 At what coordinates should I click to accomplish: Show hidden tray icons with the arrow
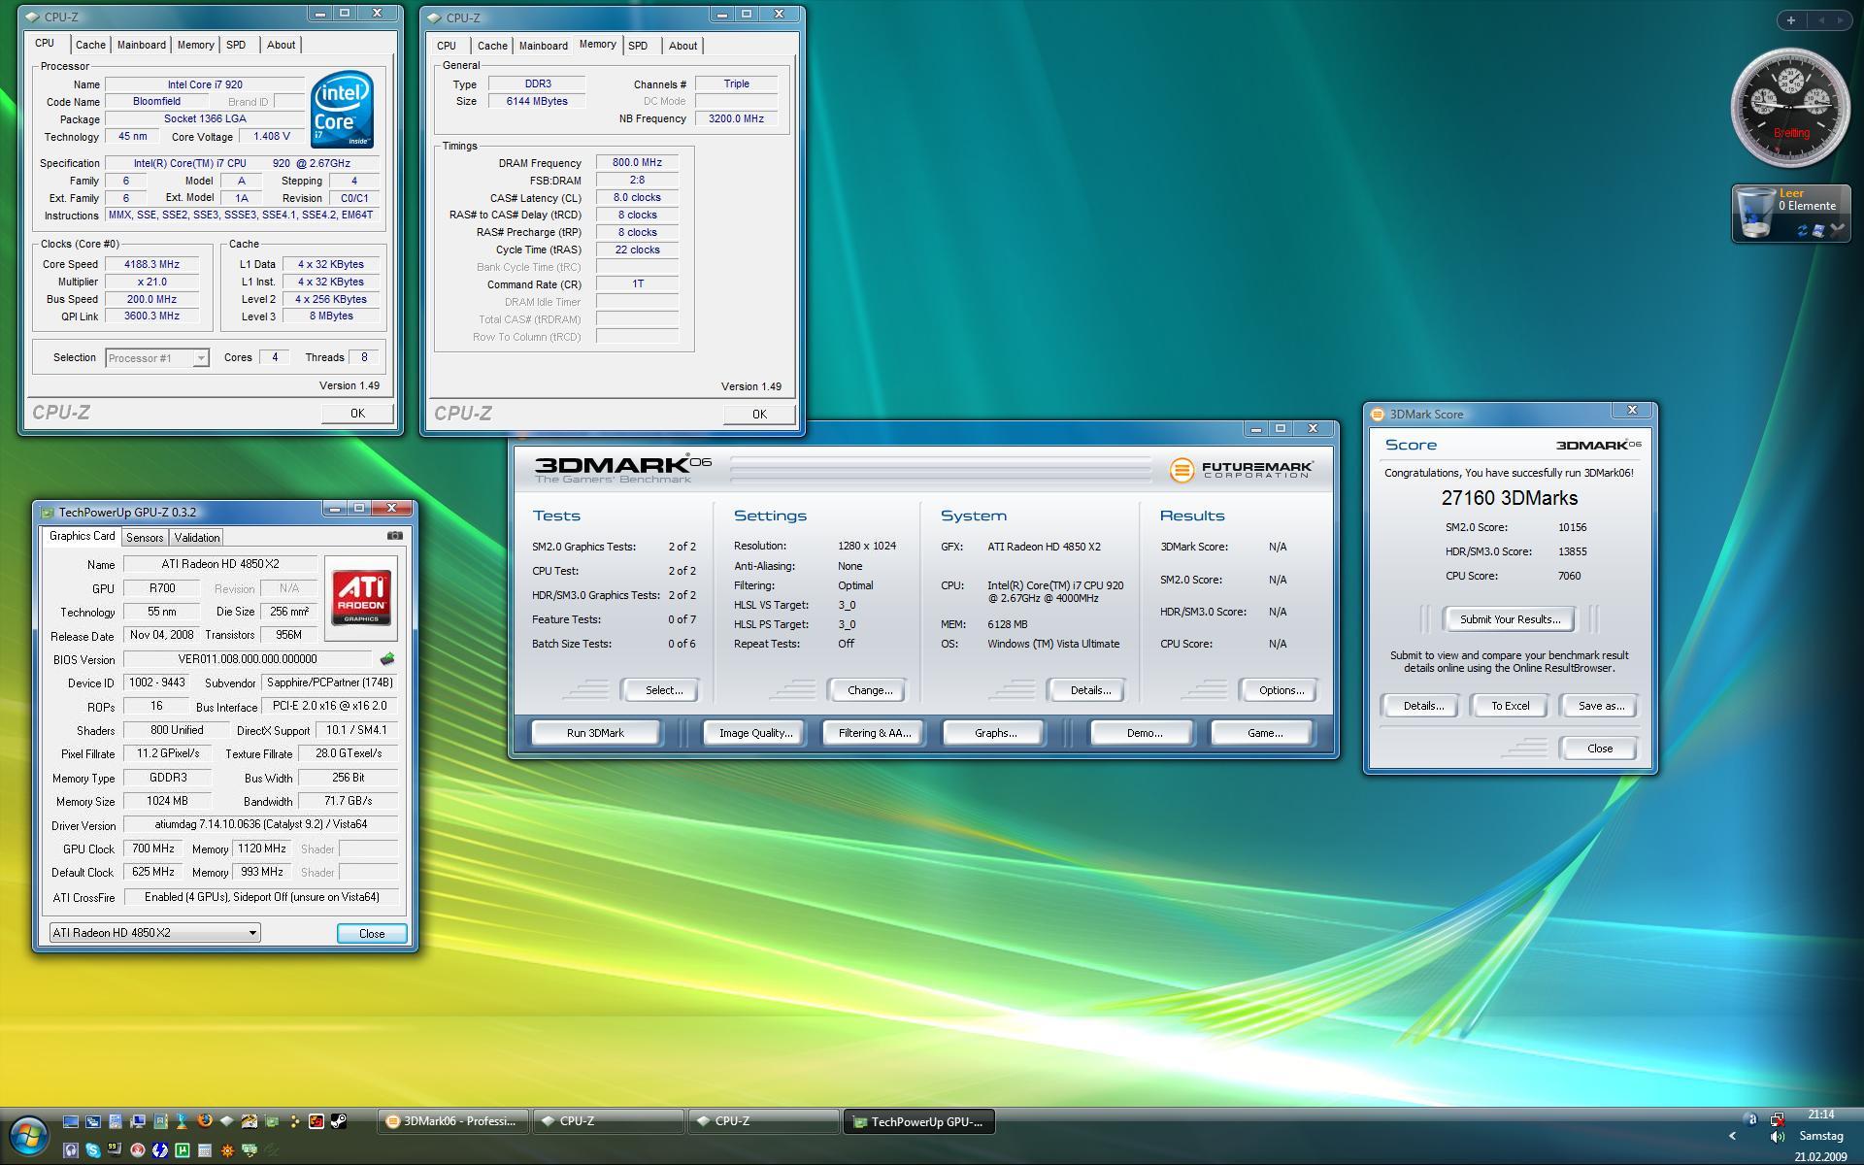[x=1732, y=1136]
